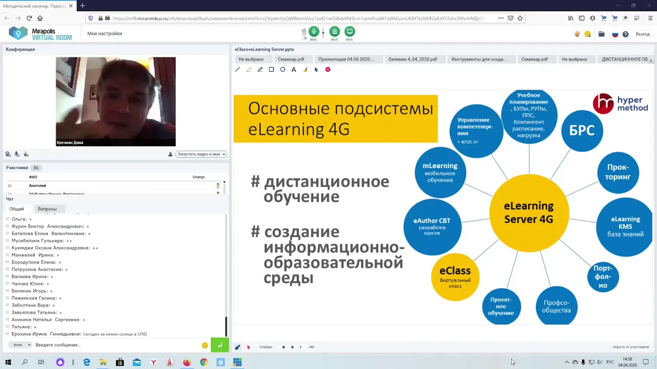Select the pencil drawing tool
Screen dimensions: 657x369
coord(260,69)
